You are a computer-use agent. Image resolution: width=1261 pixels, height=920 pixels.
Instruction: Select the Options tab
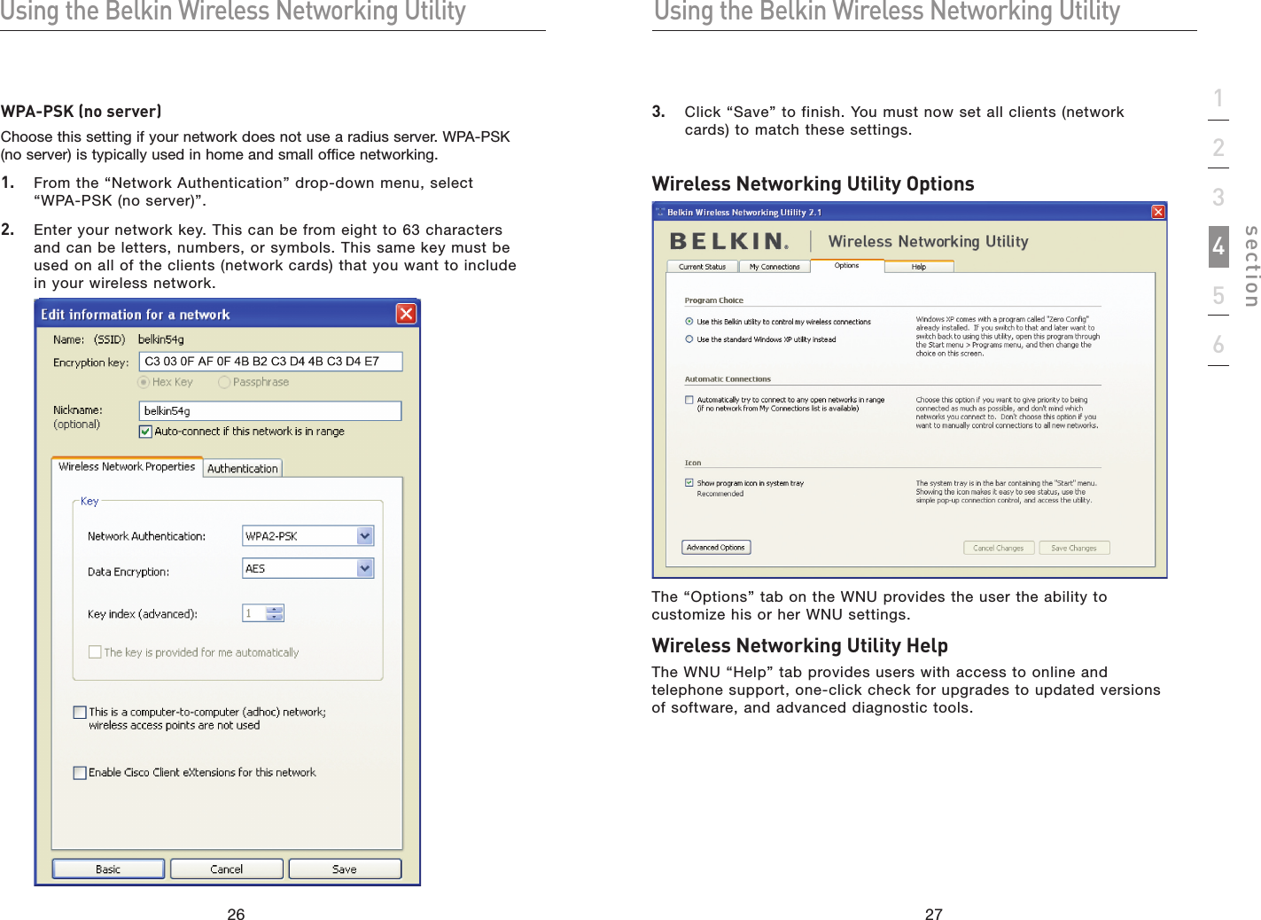[847, 265]
